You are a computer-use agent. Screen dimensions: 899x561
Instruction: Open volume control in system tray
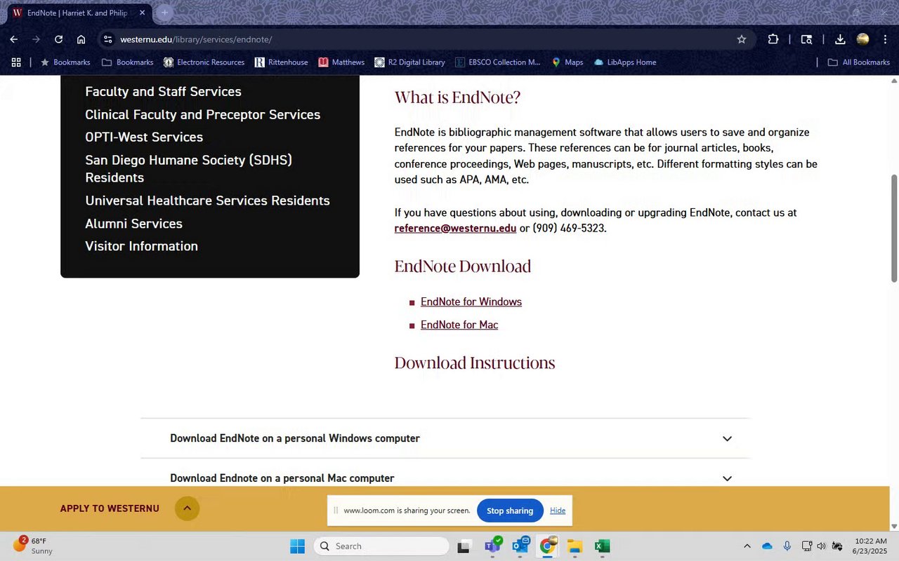821,546
